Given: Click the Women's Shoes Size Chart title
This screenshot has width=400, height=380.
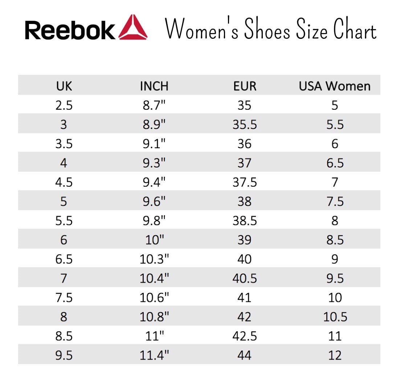Looking at the screenshot, I should click(271, 31).
